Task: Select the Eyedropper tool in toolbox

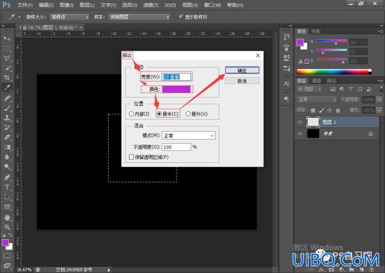Action: point(7,88)
